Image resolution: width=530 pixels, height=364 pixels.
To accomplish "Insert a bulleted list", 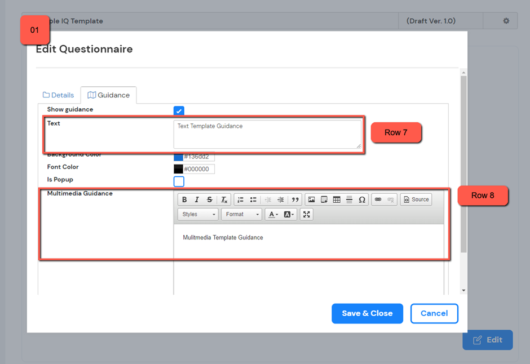I will tap(253, 200).
